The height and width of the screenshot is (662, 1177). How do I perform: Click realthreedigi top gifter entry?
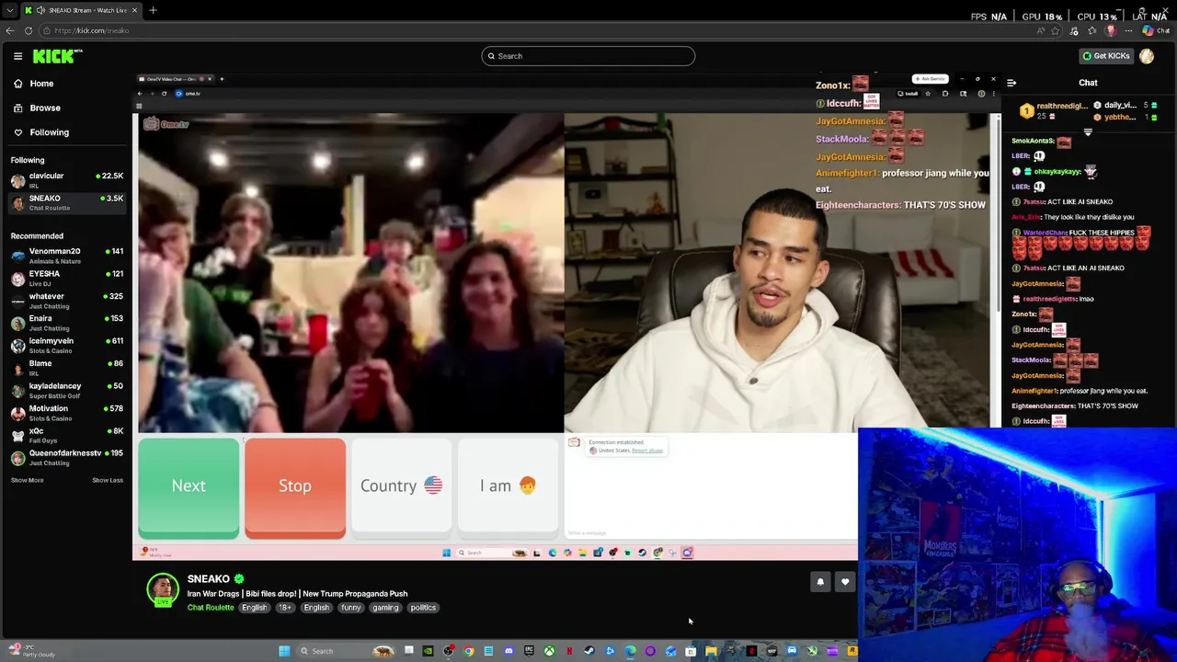tap(1053, 110)
